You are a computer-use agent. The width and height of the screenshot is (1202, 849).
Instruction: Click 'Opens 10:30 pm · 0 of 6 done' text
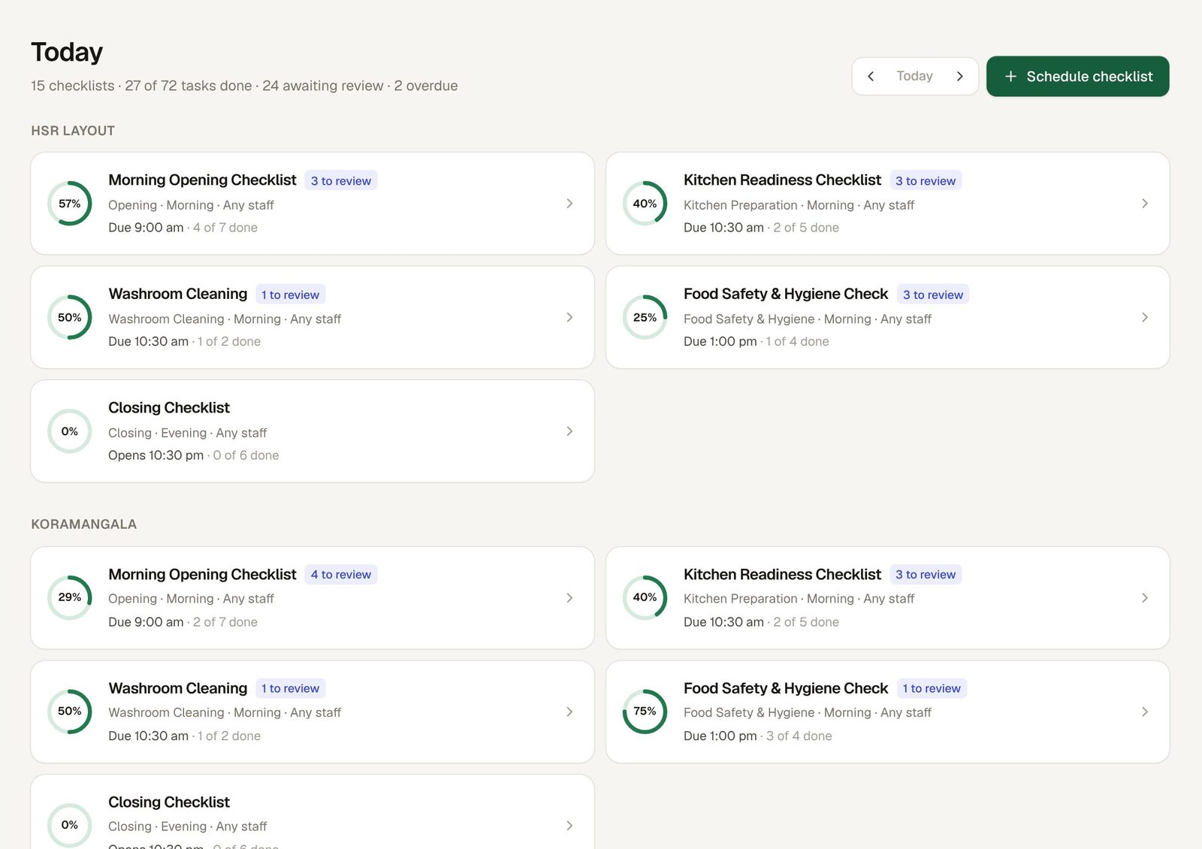click(x=194, y=455)
